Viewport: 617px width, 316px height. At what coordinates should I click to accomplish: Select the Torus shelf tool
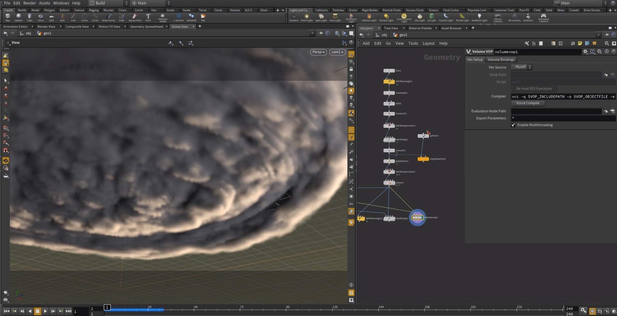click(x=40, y=17)
